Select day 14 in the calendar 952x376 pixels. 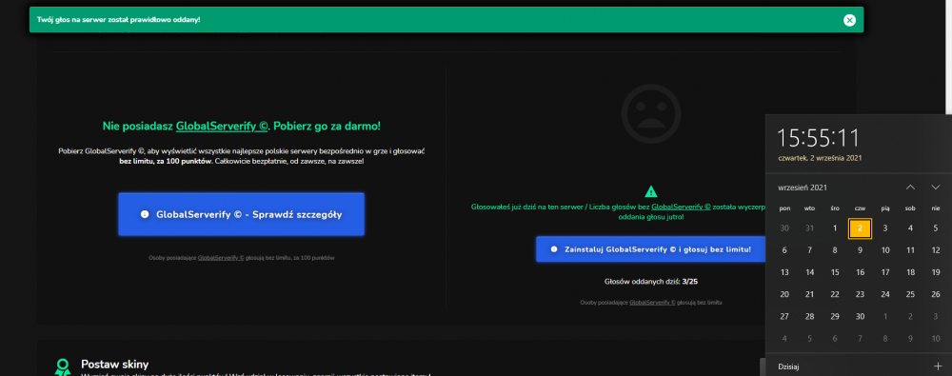click(809, 272)
